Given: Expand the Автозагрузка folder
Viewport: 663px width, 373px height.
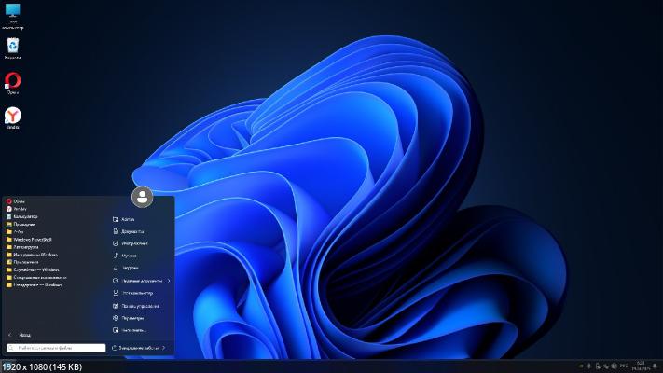Looking at the screenshot, I should 22,247.
